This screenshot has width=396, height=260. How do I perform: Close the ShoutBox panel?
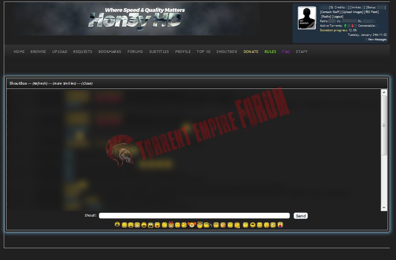[x=87, y=83]
